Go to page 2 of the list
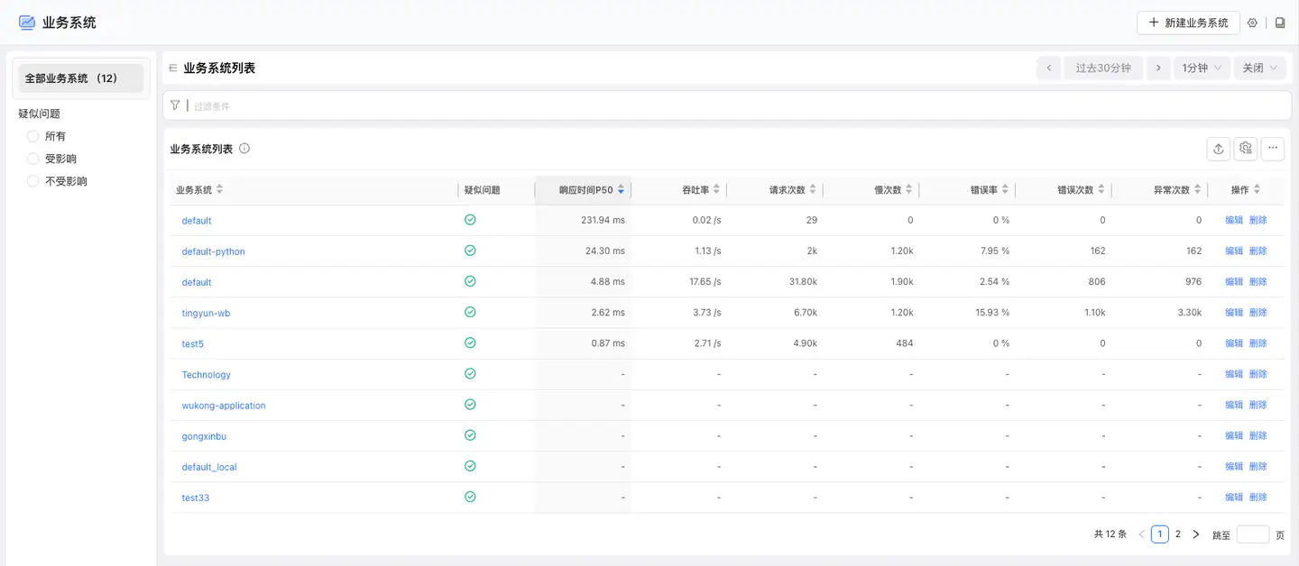The width and height of the screenshot is (1299, 566). [1178, 534]
